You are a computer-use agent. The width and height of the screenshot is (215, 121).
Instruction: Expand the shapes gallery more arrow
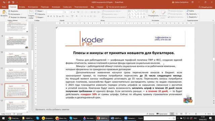tap(147, 17)
